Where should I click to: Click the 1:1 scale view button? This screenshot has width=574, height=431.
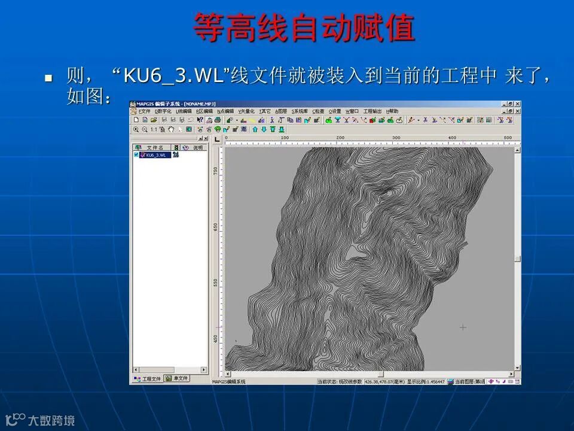tap(154, 129)
